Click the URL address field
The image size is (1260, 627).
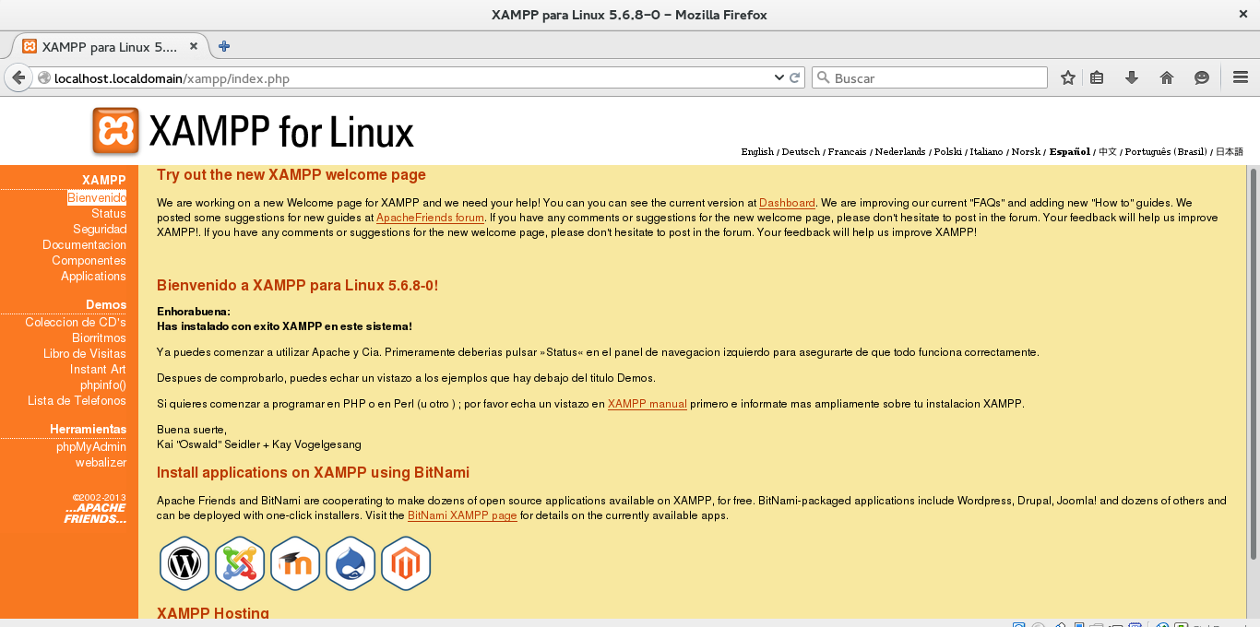pyautogui.click(x=410, y=78)
